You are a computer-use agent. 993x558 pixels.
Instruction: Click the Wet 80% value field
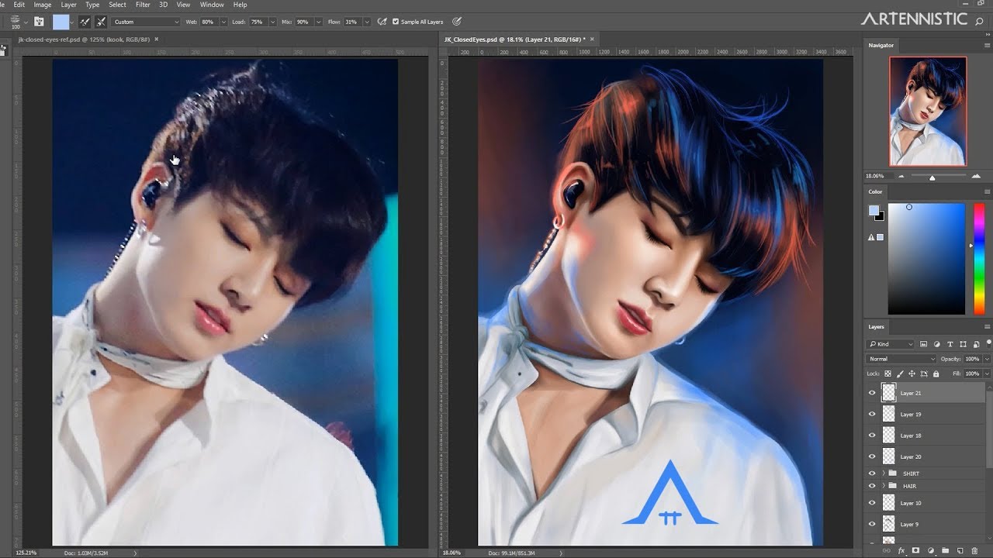[208, 22]
